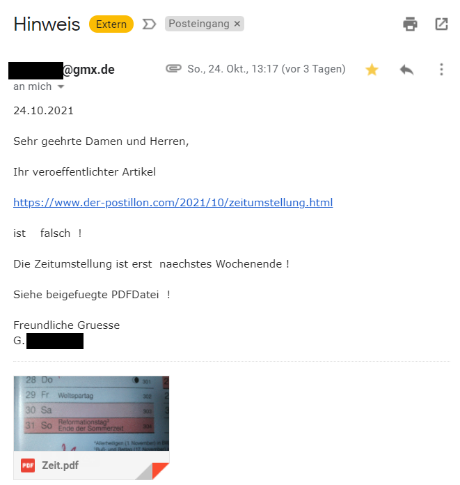
Task: Click the 'an mich' recipient text
Action: [x=33, y=86]
